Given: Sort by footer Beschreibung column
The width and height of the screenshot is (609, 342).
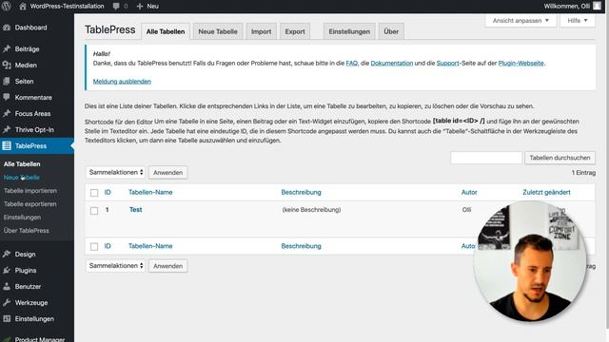Looking at the screenshot, I should pyautogui.click(x=301, y=246).
